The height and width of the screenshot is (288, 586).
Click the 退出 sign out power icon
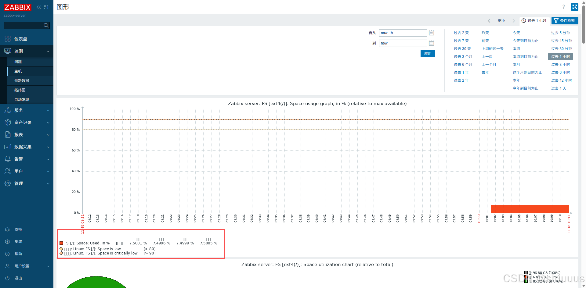7,278
